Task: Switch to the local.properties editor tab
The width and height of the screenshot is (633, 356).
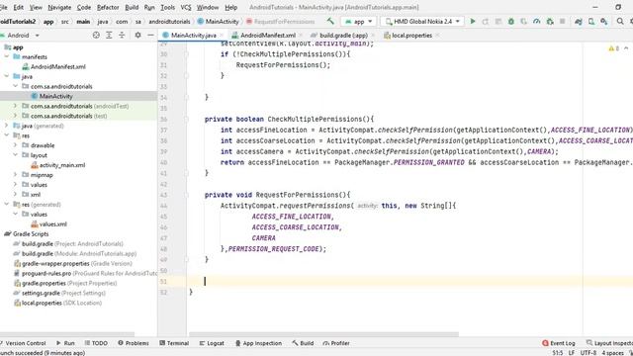Action: coord(411,36)
